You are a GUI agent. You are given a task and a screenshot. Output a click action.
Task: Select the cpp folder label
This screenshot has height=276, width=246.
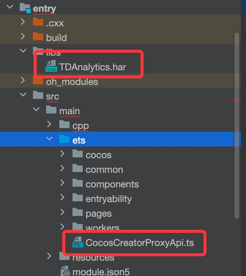point(81,126)
